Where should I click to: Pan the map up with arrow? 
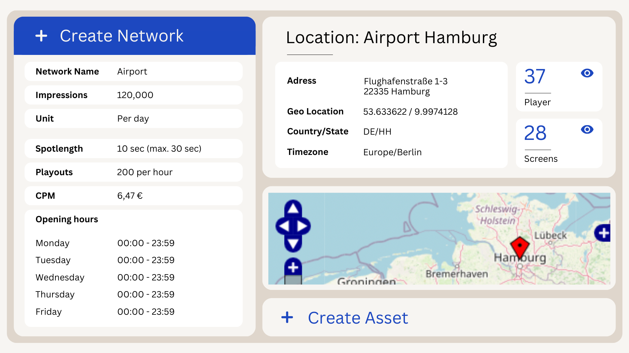(x=293, y=209)
